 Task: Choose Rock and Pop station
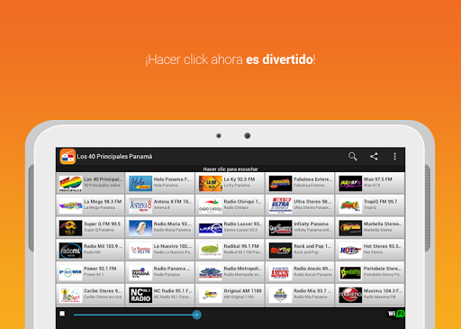click(x=300, y=250)
